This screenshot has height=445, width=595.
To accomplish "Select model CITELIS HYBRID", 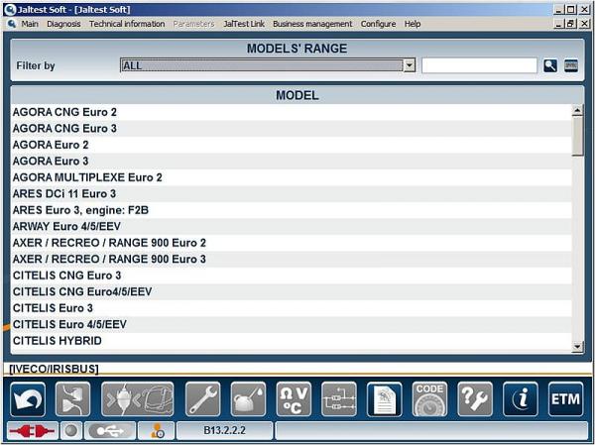I will (x=292, y=341).
